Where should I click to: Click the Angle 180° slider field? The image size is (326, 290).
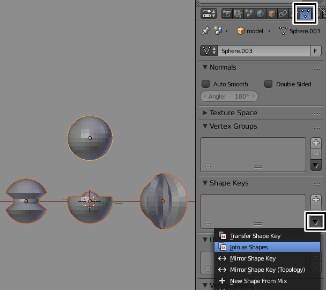pos(229,96)
